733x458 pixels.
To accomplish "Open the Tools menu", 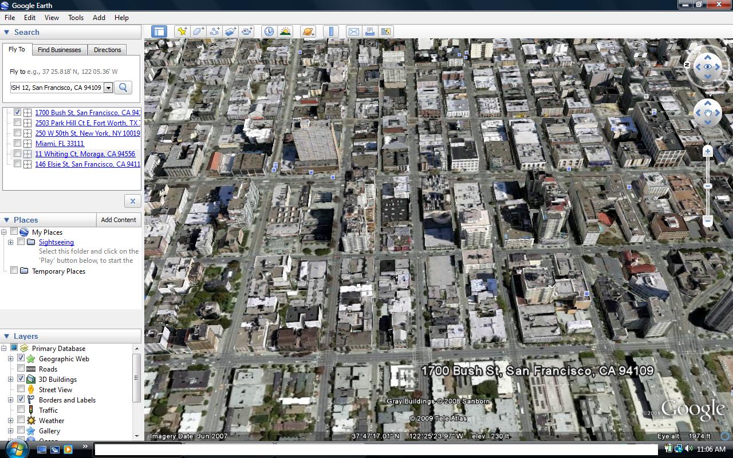I will click(76, 18).
